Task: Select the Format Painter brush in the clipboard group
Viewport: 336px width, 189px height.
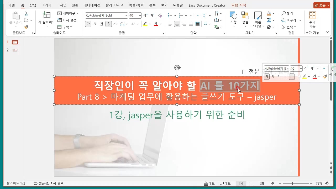Action: (x=26, y=27)
